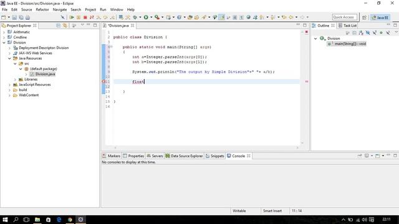Switch to the Task List tab
This screenshot has height=224, width=399.
click(347, 26)
